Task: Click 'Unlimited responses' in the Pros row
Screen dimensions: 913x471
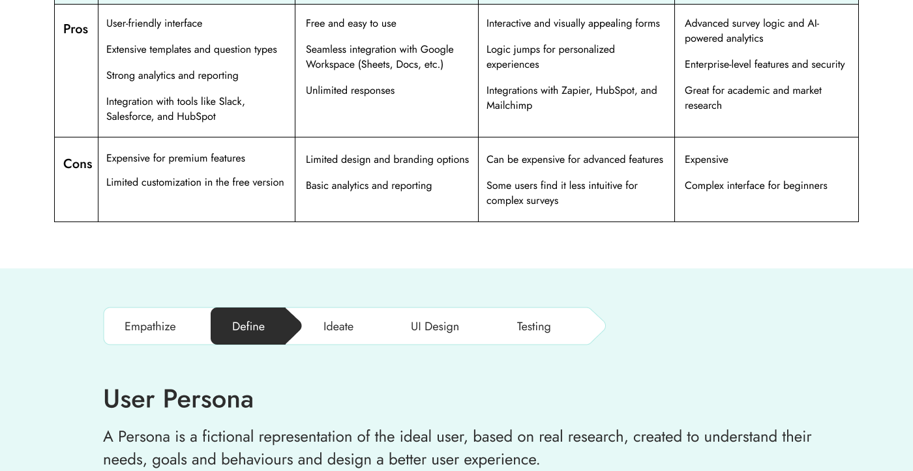Action: pyautogui.click(x=350, y=91)
